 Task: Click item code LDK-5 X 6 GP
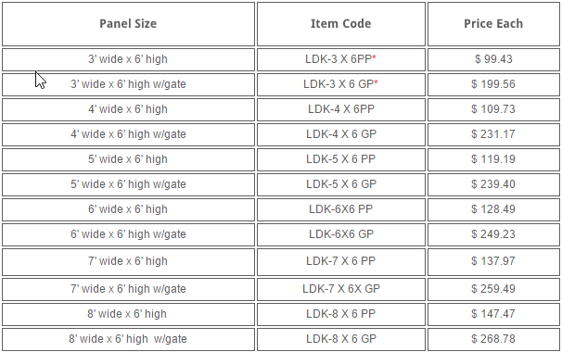tap(341, 184)
